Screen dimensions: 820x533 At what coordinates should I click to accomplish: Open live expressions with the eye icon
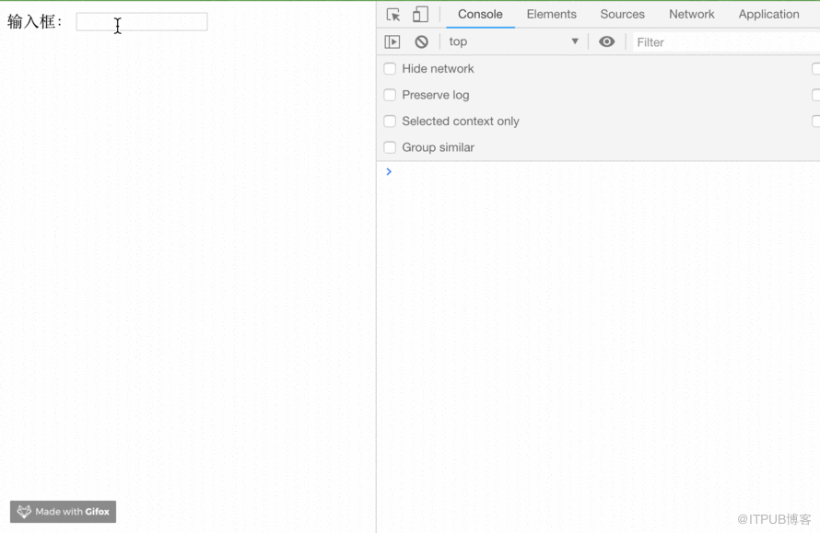click(x=606, y=41)
